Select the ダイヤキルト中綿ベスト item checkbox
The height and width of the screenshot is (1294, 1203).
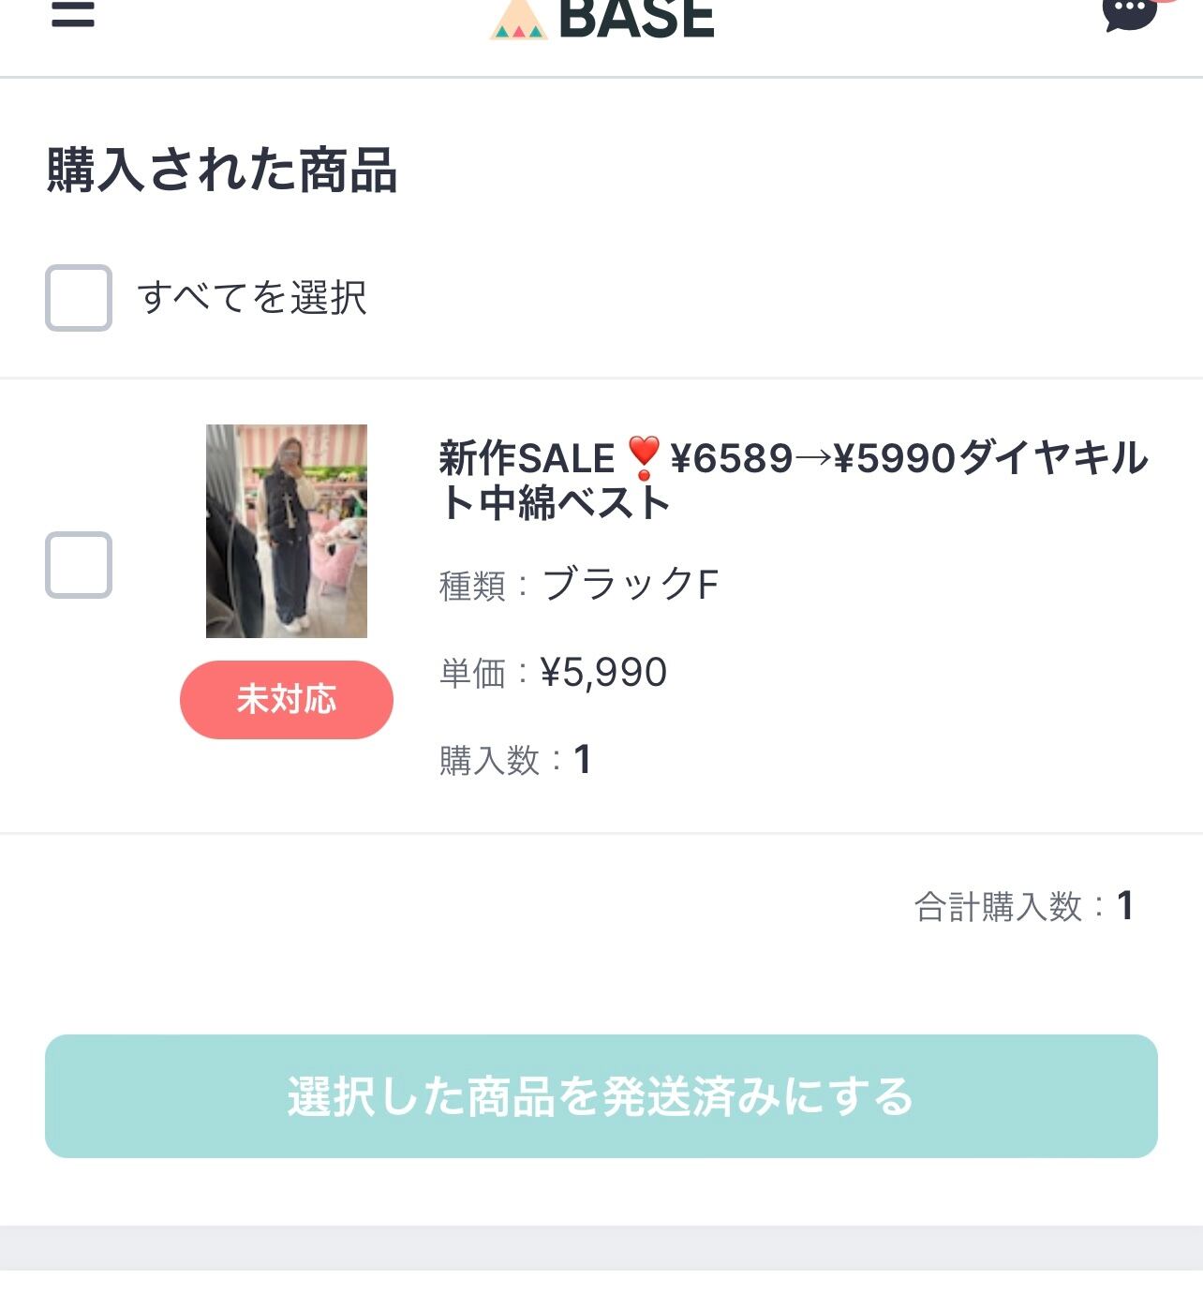pyautogui.click(x=79, y=565)
